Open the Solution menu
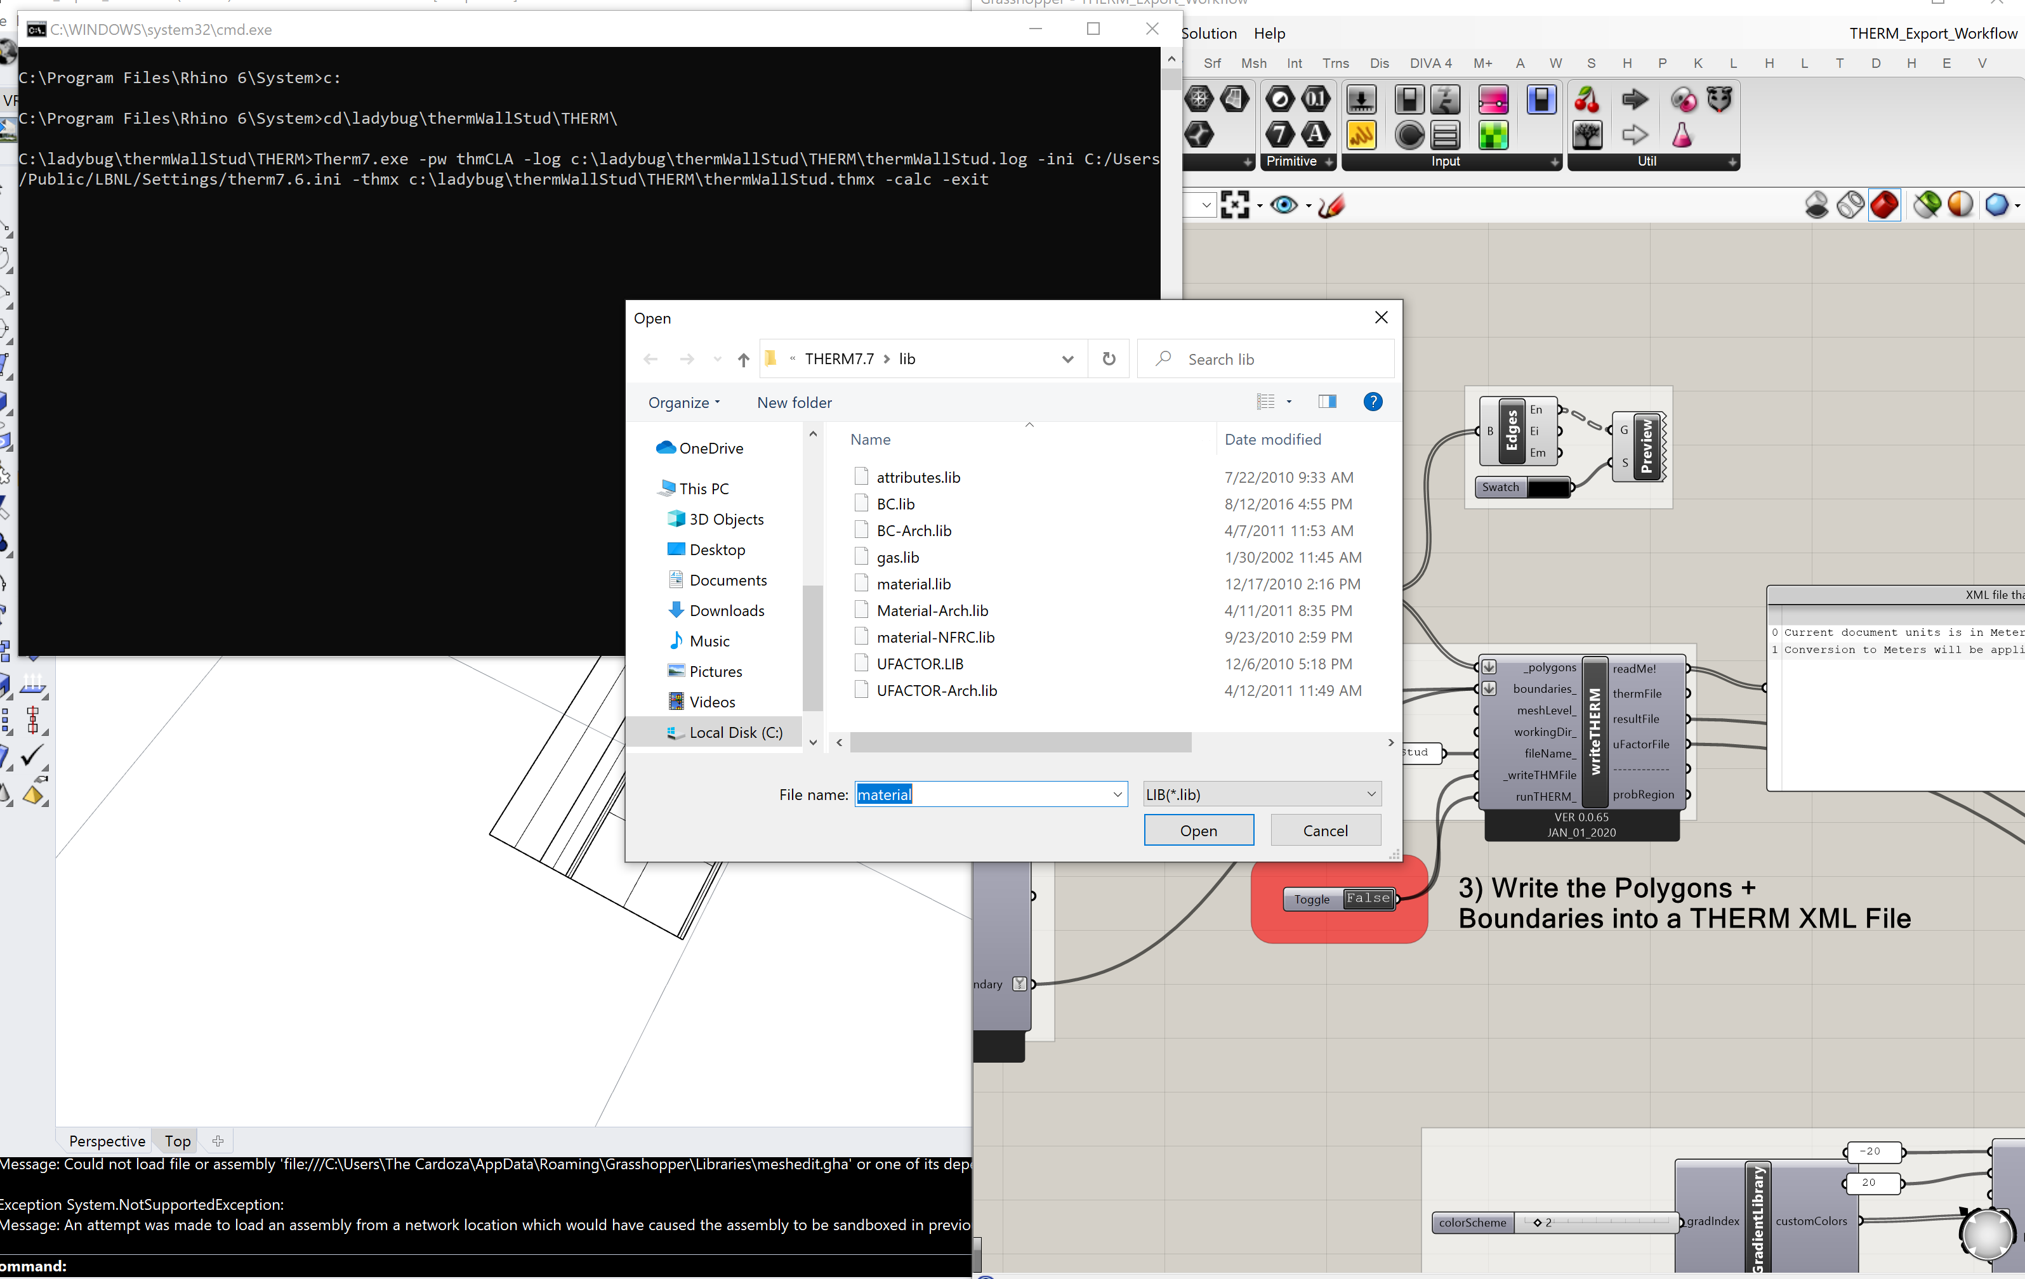Viewport: 2025px width, 1279px height. tap(1208, 34)
